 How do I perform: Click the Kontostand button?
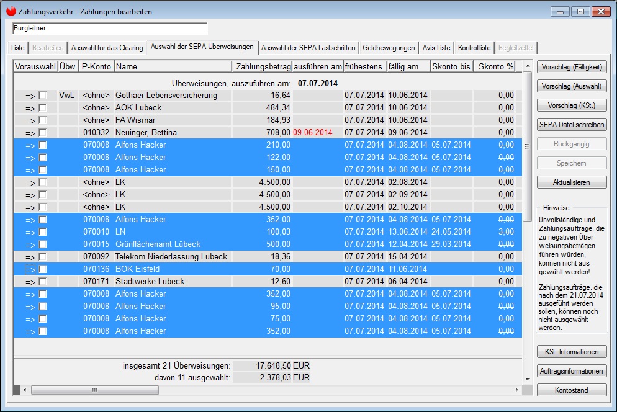click(x=572, y=390)
